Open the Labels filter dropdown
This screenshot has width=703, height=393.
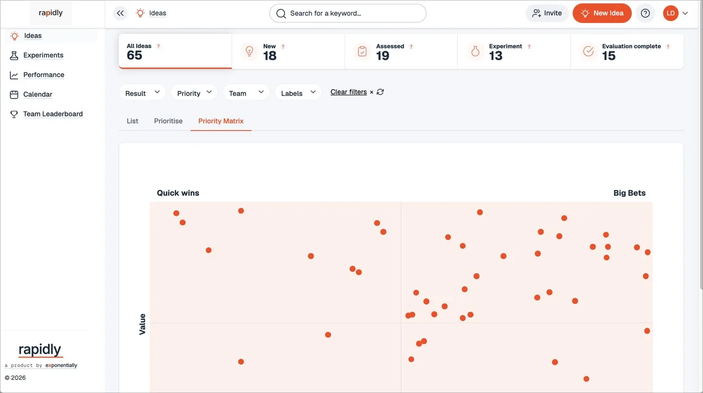(x=298, y=93)
